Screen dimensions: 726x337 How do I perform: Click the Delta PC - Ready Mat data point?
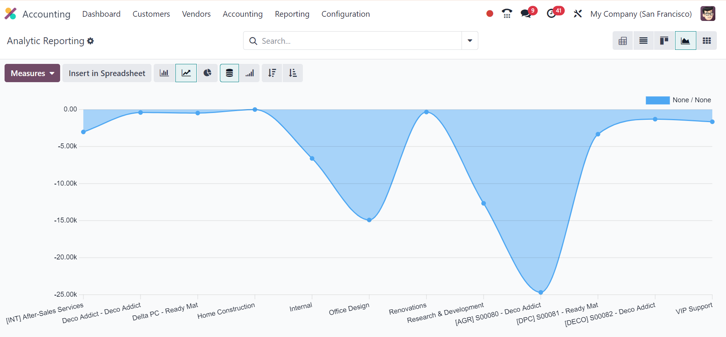[198, 113]
